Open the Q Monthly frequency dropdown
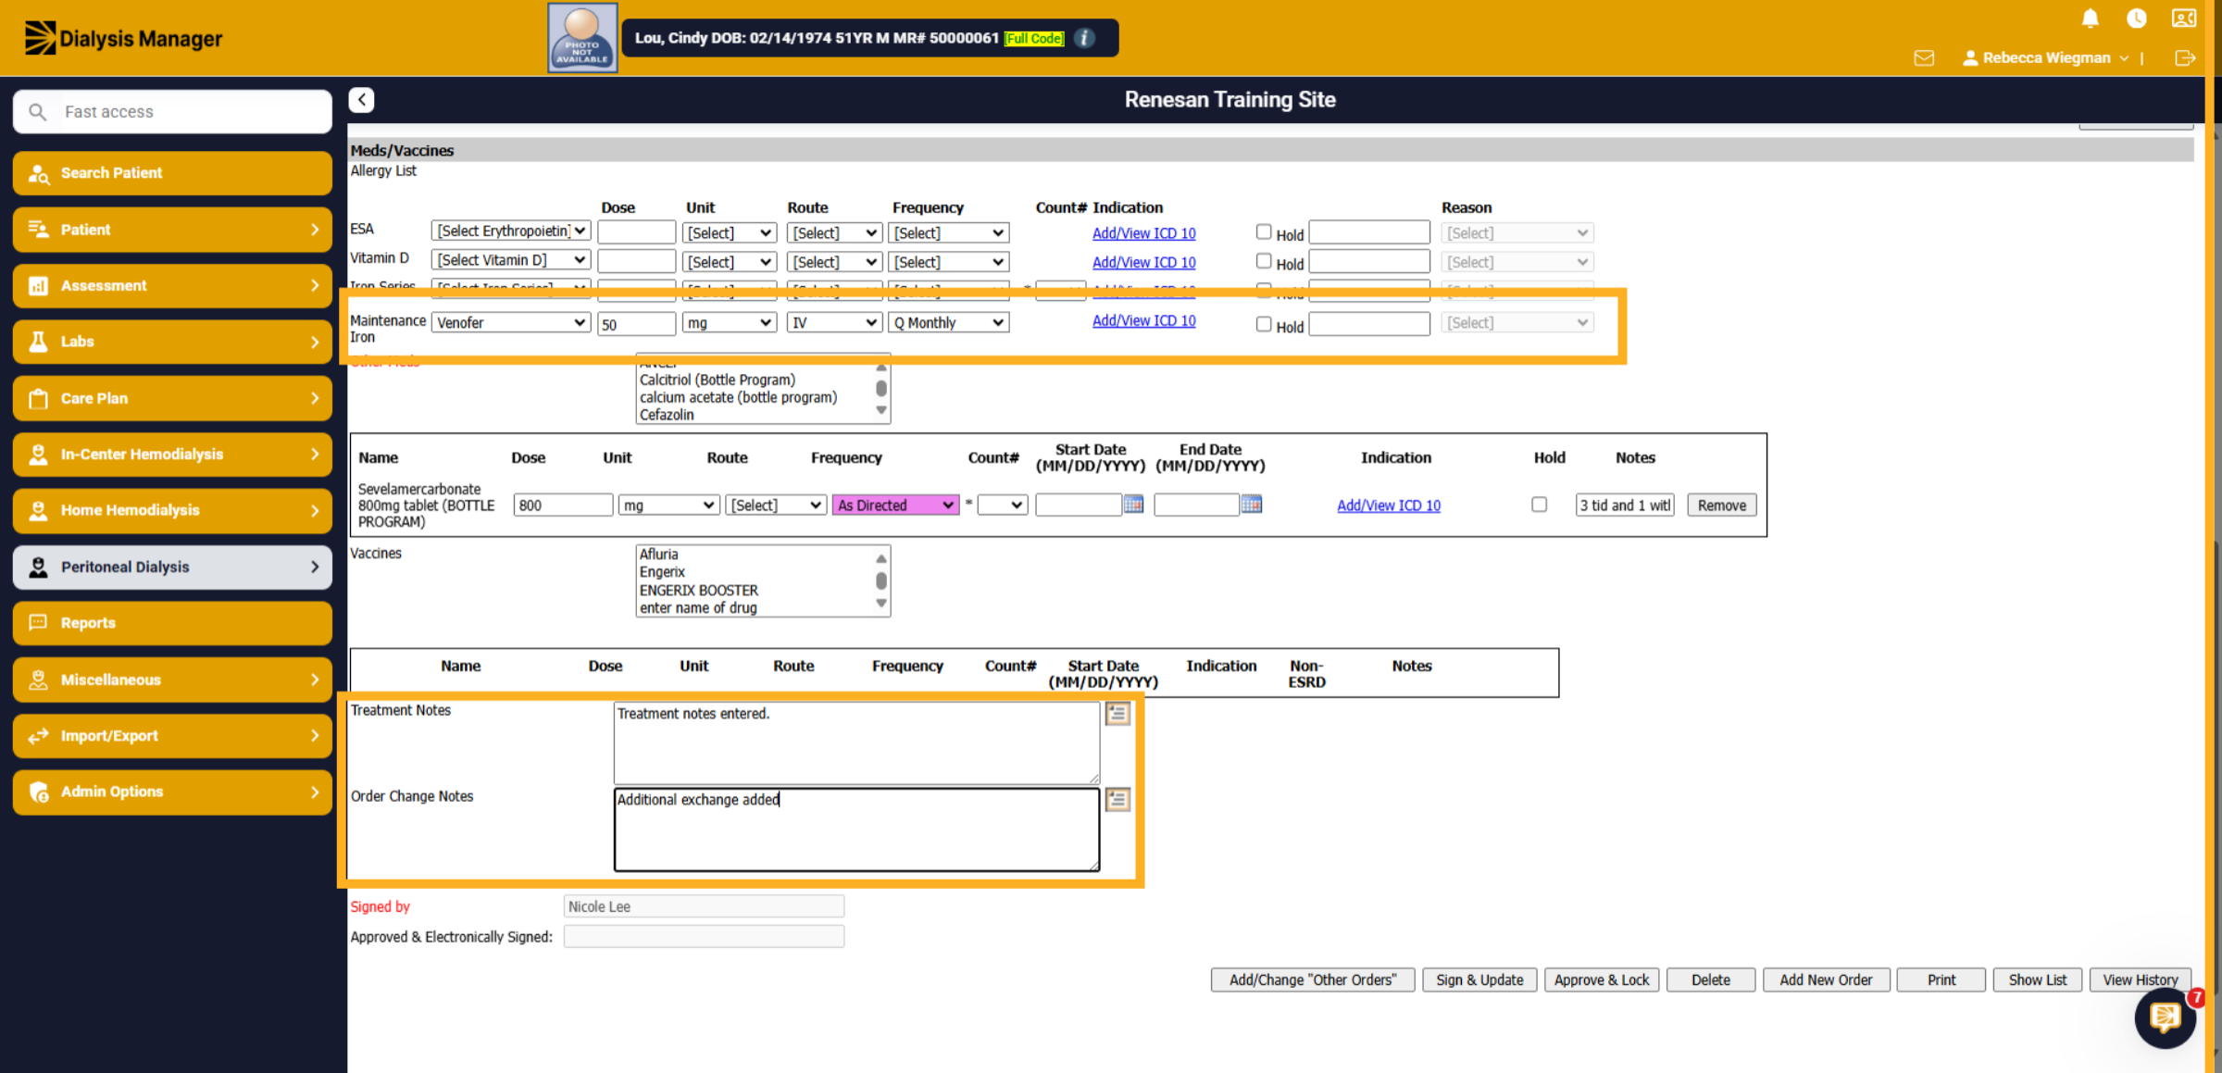Screen dimensions: 2222x1073 949,322
